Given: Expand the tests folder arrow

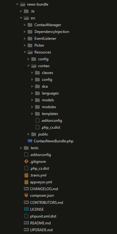Looking at the screenshot, I should click(21, 148).
